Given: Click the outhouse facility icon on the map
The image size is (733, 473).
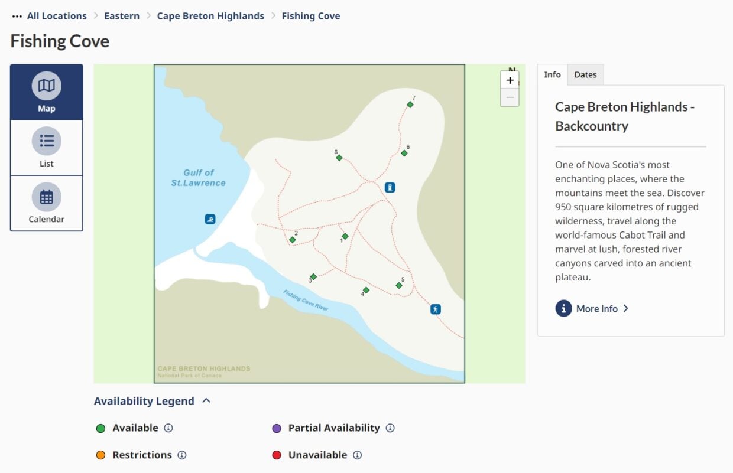Looking at the screenshot, I should pyautogui.click(x=390, y=187).
